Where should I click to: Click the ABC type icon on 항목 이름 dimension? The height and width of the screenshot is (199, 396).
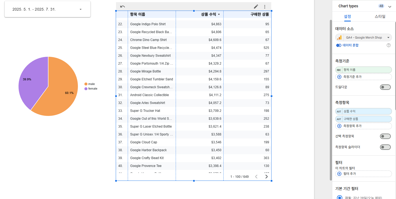pos(339,70)
